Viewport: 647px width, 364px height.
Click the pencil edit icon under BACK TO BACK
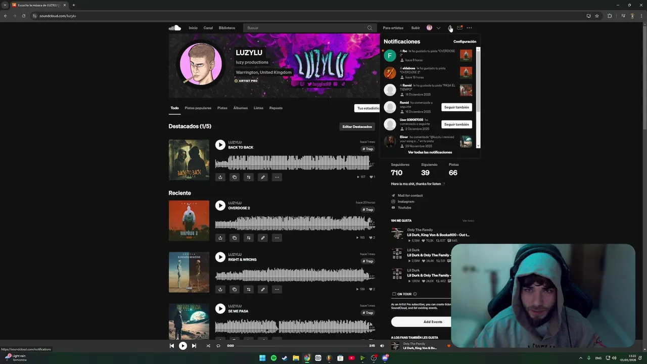(263, 177)
